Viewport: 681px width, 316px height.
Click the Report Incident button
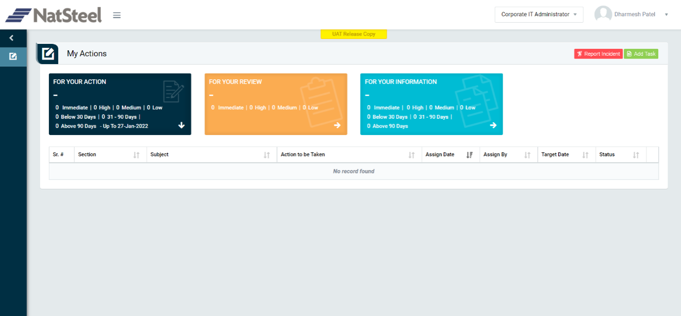[598, 54]
